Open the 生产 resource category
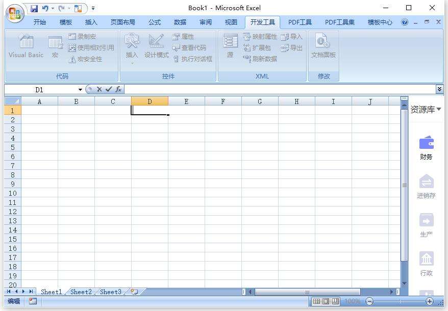The height and width of the screenshot is (311, 448). tap(426, 225)
